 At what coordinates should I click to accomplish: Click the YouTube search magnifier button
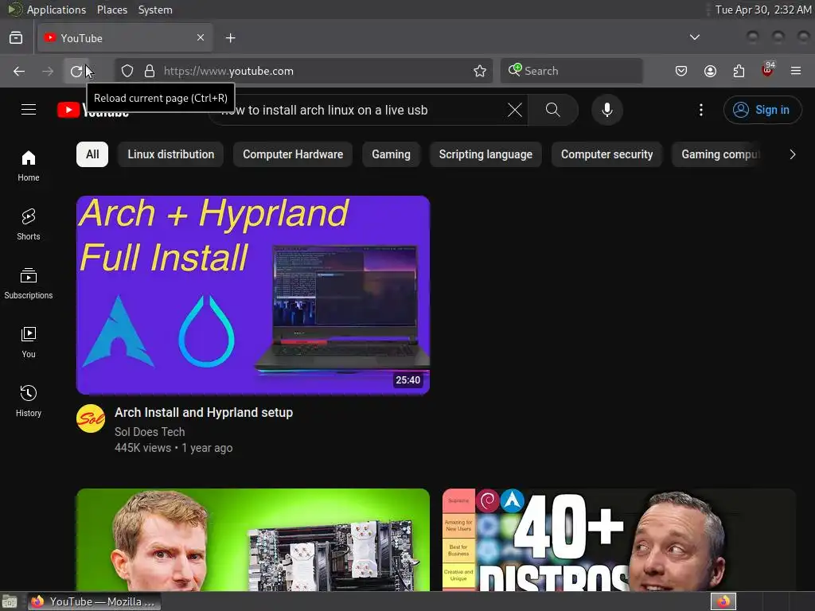pos(553,110)
